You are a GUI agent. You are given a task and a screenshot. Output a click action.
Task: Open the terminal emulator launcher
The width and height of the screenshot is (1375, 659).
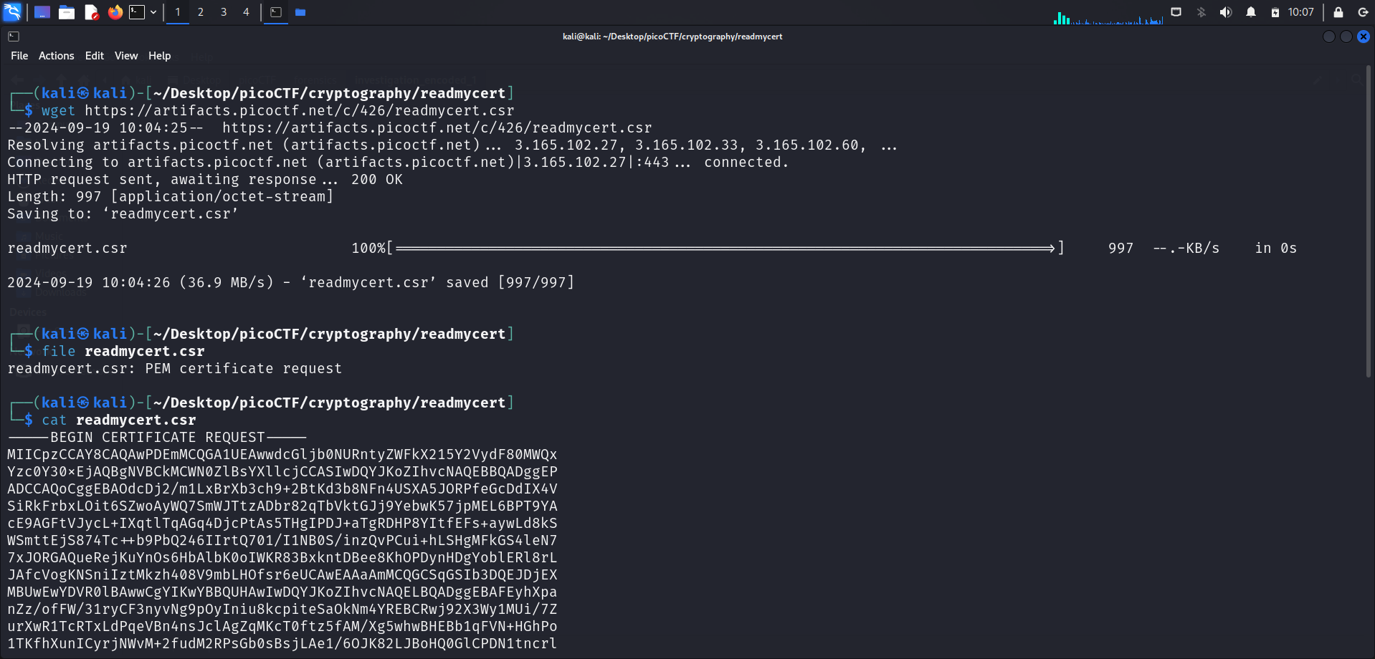pyautogui.click(x=137, y=12)
